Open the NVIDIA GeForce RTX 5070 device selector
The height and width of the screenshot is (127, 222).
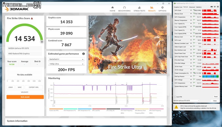pos(186,101)
